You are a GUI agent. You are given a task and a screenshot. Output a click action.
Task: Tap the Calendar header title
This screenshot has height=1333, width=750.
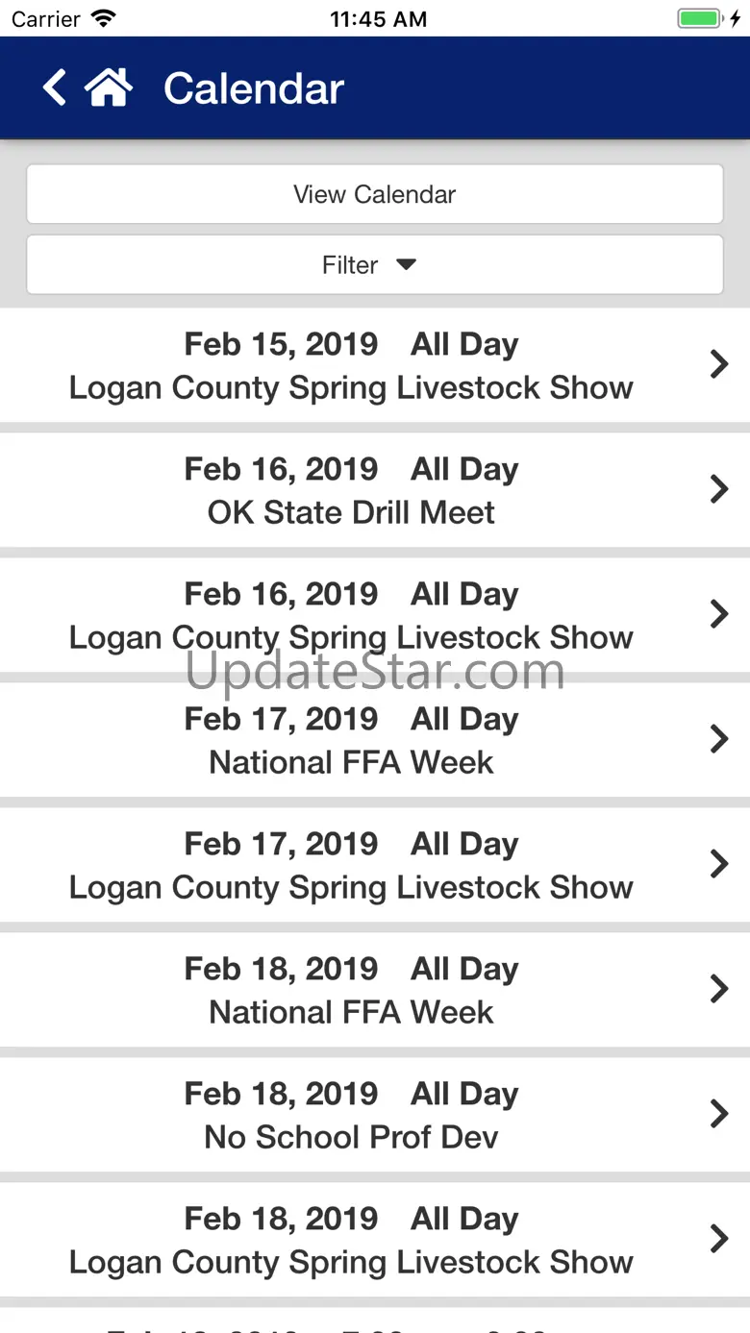tap(254, 89)
